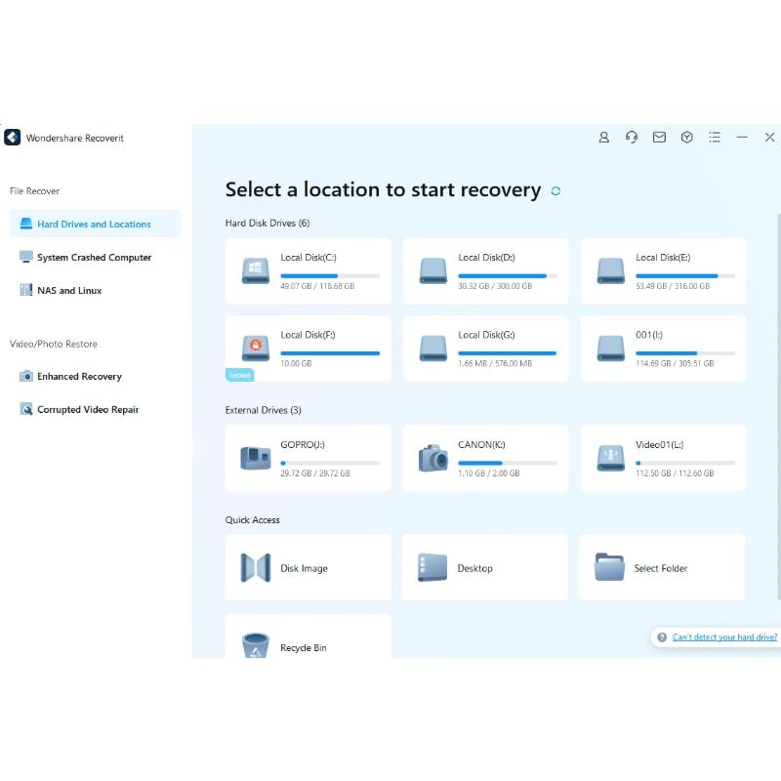Click the refresh icon beside the heading
781x781 pixels.
coord(555,191)
